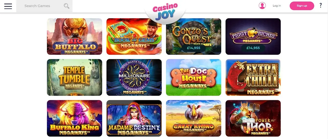Click the pink Sign up button

pos(302,6)
